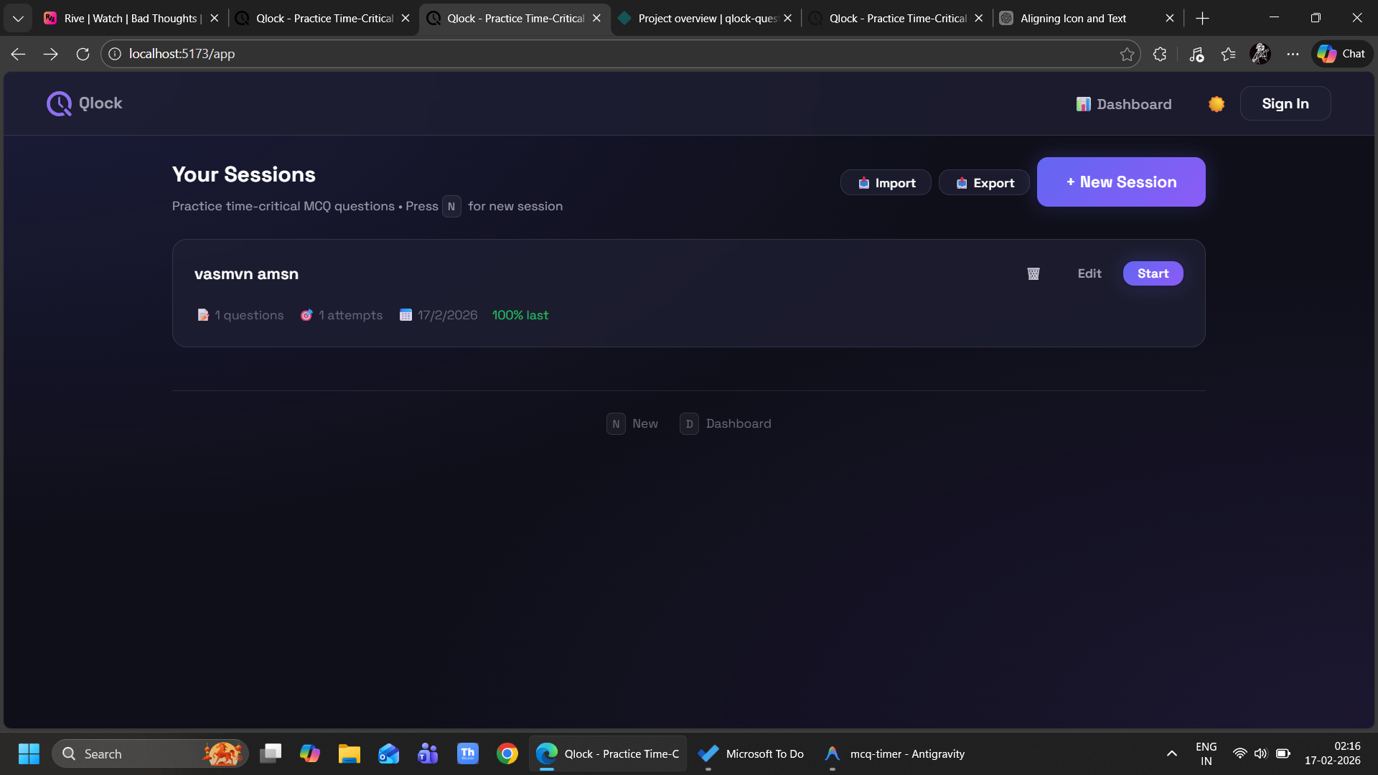Switch to mcq-timer Antigravity window

click(x=894, y=753)
